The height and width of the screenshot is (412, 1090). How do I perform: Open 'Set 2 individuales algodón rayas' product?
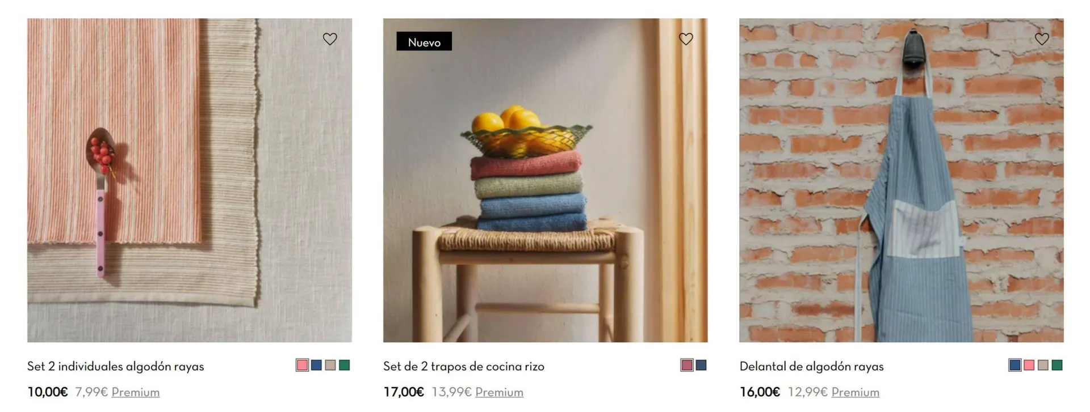pyautogui.click(x=116, y=367)
